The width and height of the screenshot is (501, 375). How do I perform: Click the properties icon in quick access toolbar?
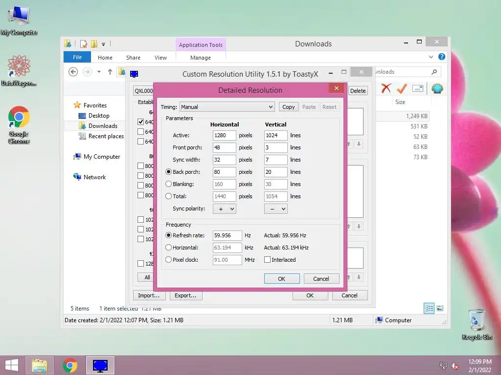(x=84, y=44)
